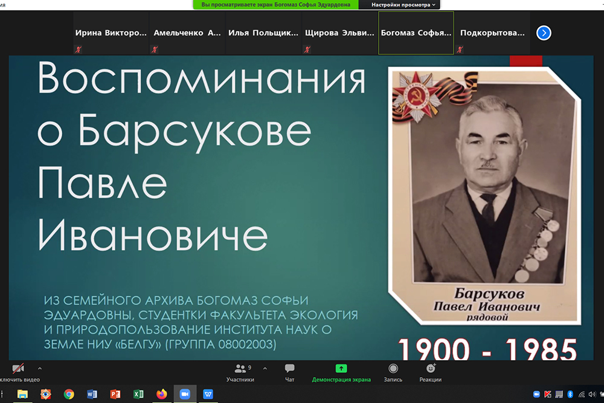Select the Богомаз Софья participant tile
604x403 pixels.
point(416,33)
